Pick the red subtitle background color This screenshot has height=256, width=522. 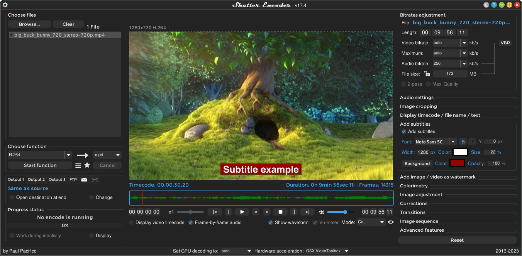tap(457, 163)
